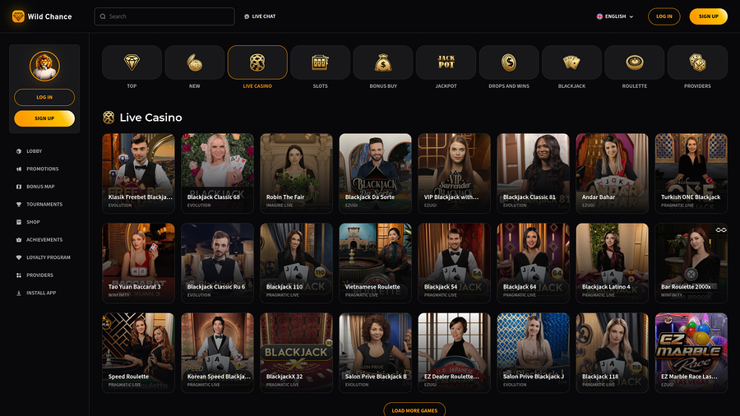Screen dimensions: 740x416
Task: Select the Live Casino chip icon
Action: click(257, 62)
